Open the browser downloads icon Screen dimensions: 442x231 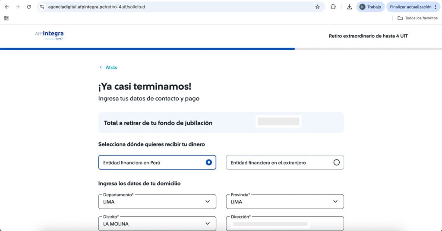tap(349, 7)
